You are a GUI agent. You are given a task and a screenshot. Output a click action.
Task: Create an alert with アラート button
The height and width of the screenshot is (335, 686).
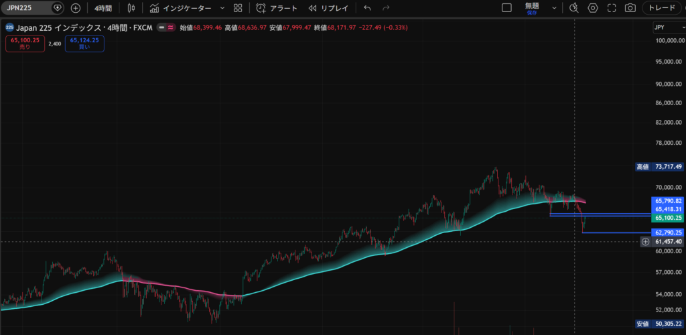[x=277, y=8]
